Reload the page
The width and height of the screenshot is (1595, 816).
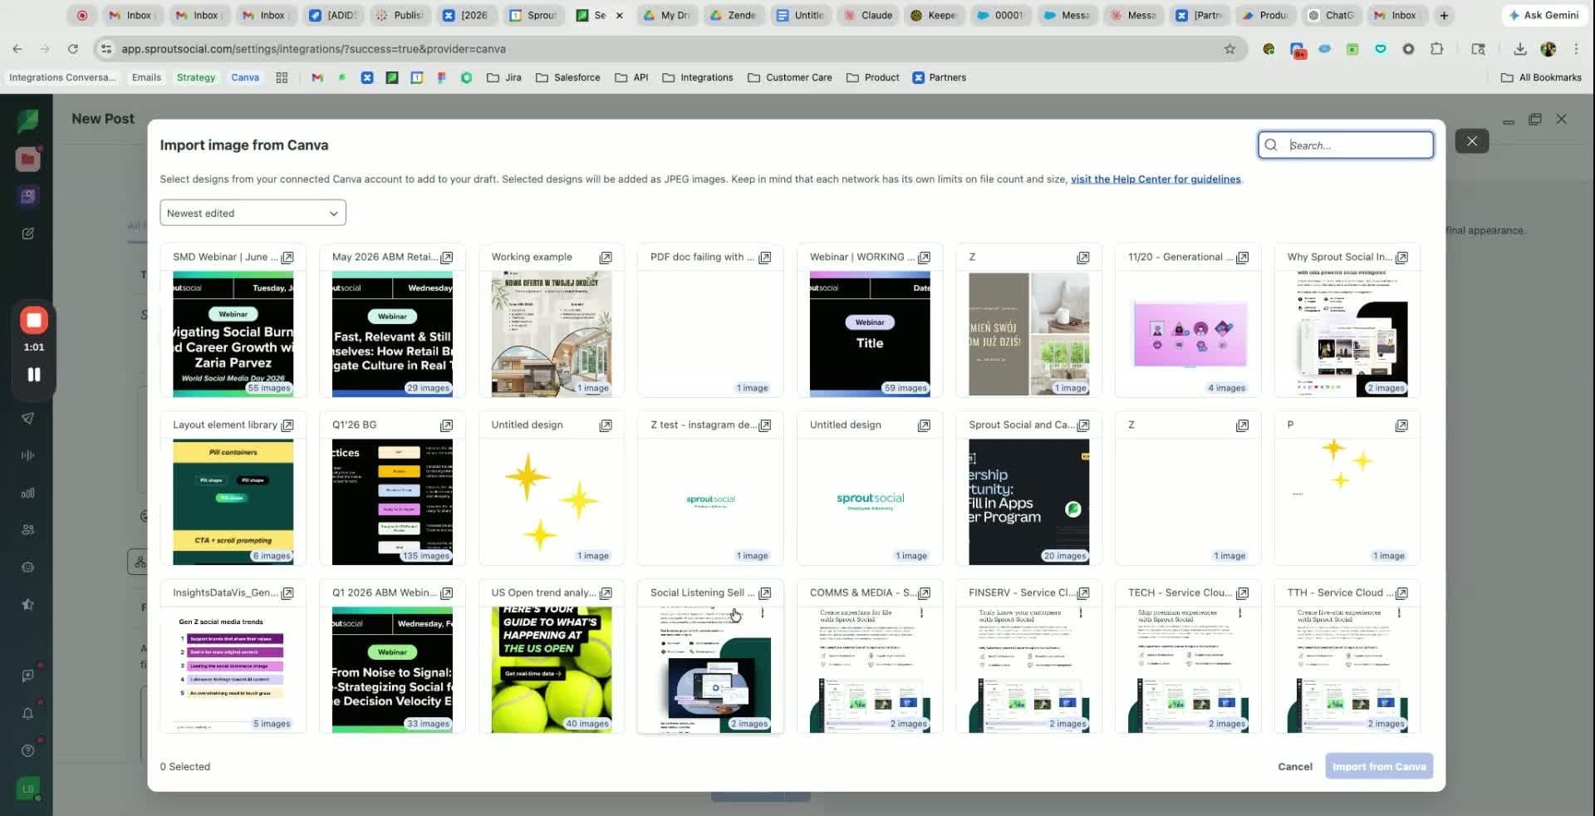(x=73, y=49)
